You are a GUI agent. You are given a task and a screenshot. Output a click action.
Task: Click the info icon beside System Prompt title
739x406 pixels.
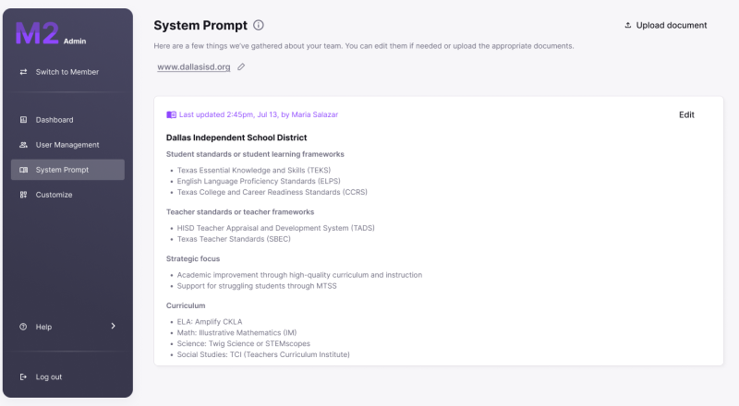pos(259,26)
